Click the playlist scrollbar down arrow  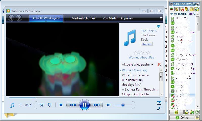161,94
